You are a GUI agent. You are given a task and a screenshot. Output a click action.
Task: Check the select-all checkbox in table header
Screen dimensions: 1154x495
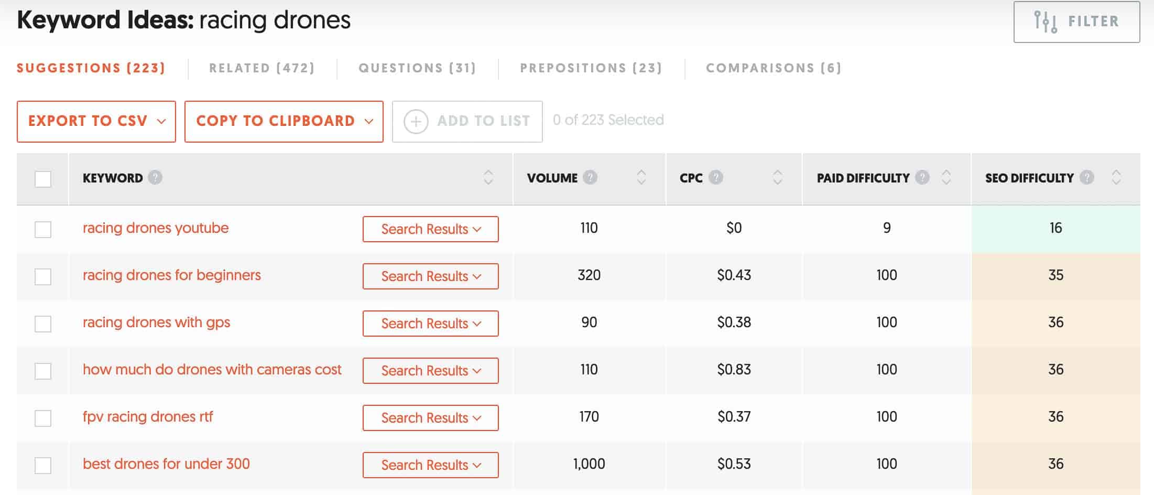click(43, 177)
